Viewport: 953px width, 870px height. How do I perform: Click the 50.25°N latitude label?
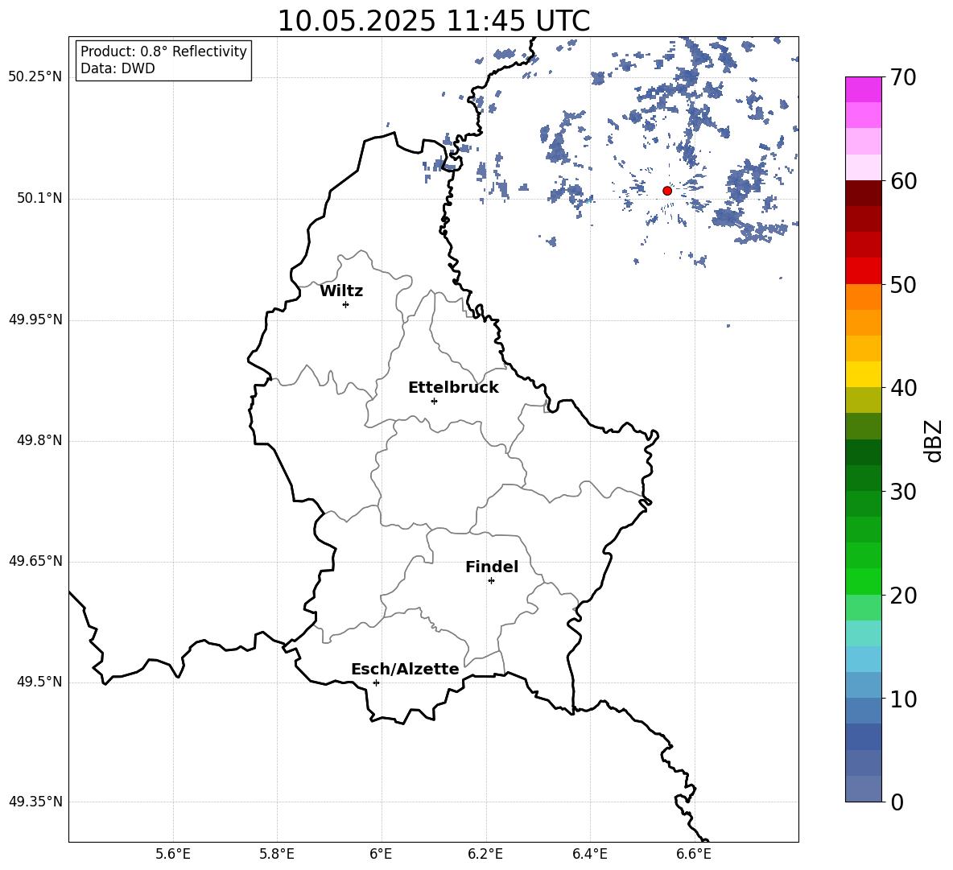(35, 77)
